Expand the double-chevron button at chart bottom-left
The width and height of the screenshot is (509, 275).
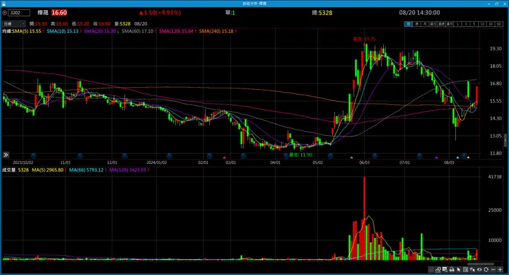click(6, 155)
